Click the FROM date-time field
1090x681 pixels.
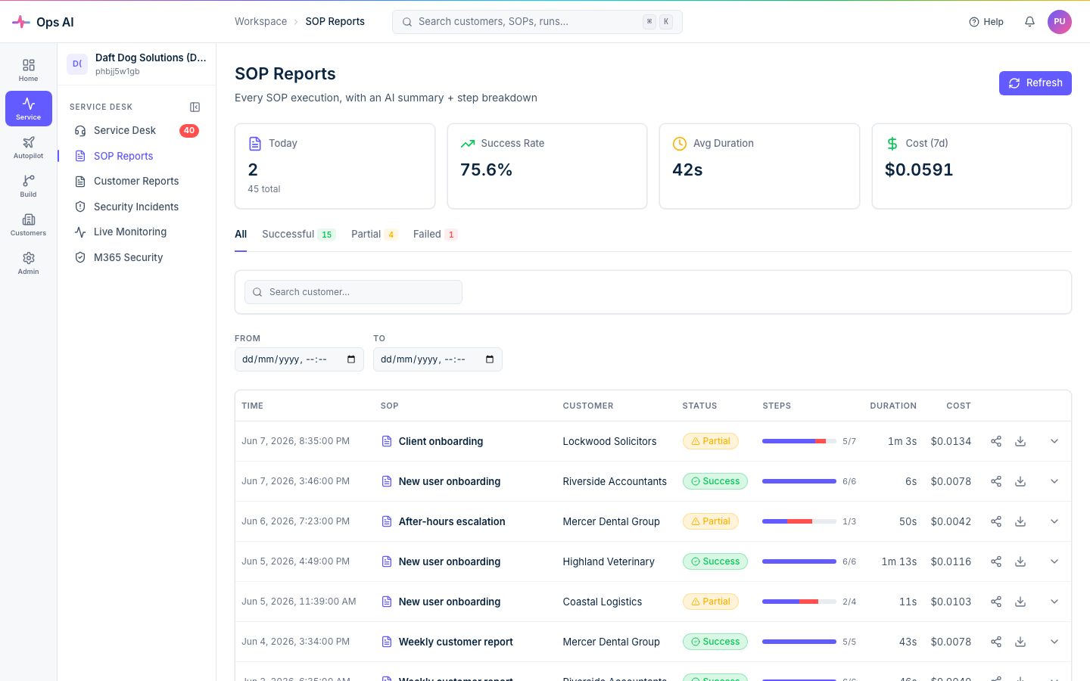pos(299,359)
